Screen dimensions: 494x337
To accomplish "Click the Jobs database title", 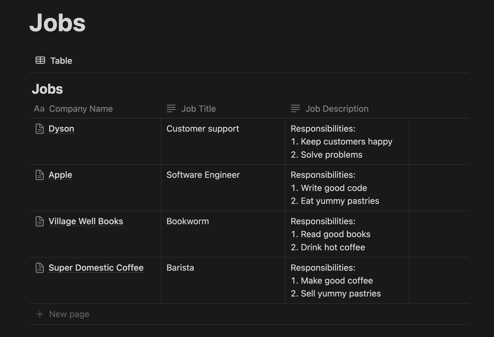I will pyautogui.click(x=47, y=89).
